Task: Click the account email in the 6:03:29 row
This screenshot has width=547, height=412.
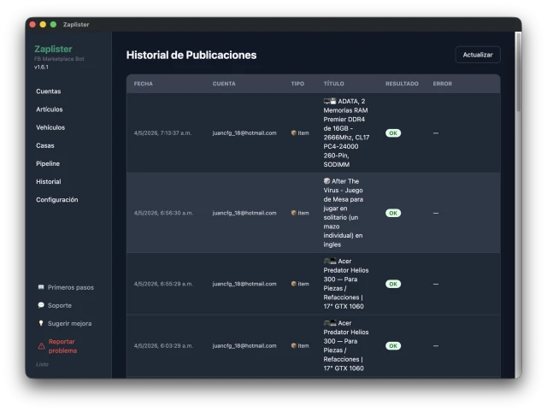Action: (244, 345)
